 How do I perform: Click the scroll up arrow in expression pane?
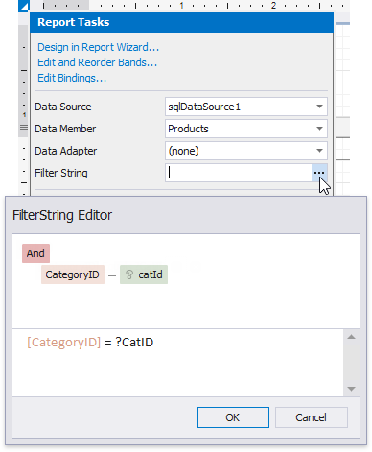[x=351, y=337]
